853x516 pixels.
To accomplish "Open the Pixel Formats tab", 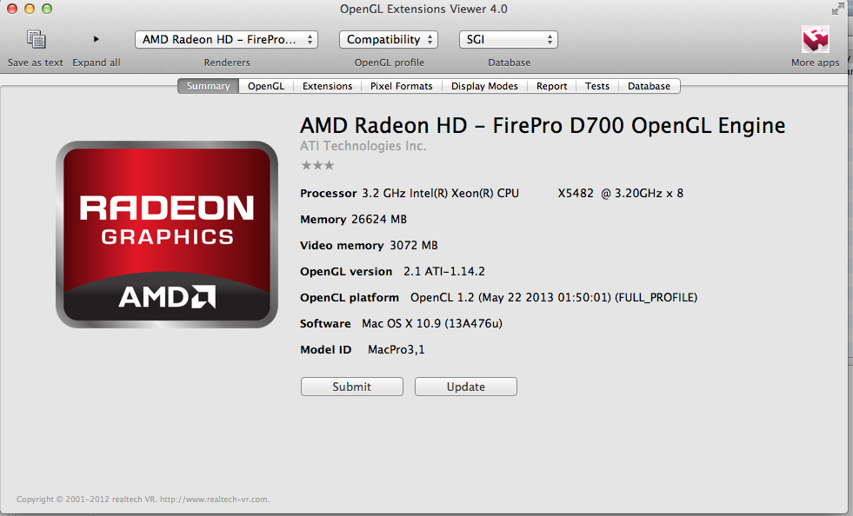I will 402,86.
